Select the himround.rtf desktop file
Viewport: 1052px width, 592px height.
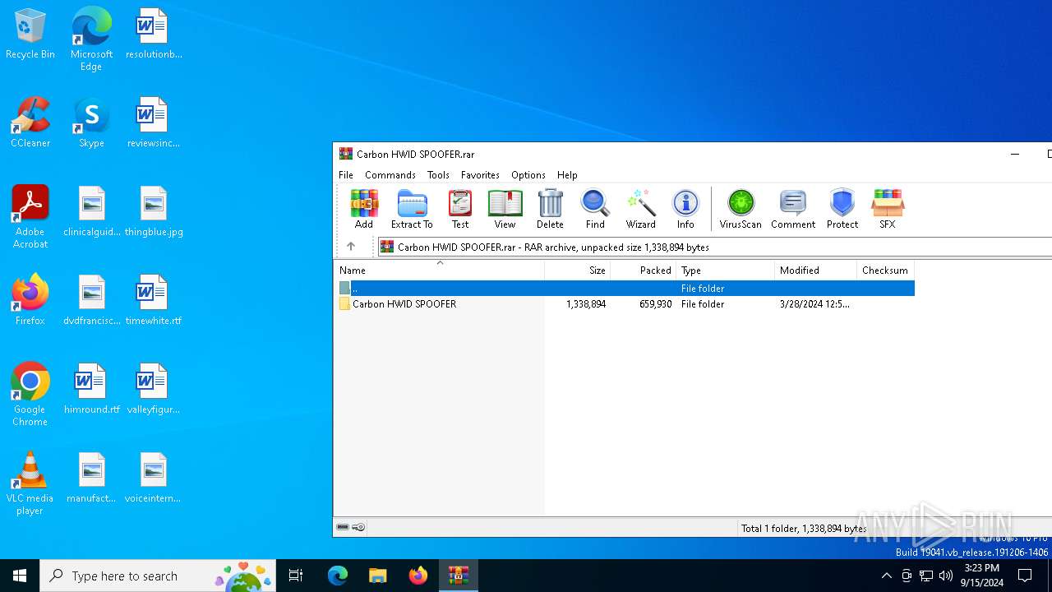[91, 390]
